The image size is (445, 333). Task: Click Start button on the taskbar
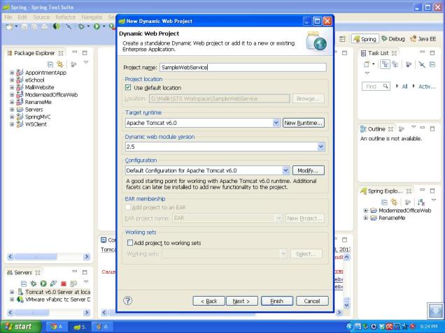pos(20,327)
